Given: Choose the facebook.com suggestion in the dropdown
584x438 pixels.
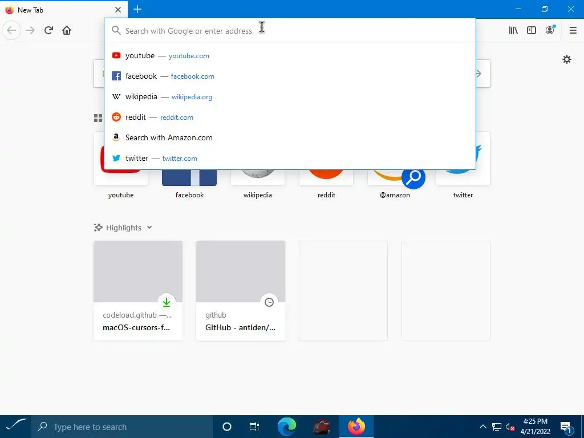Looking at the screenshot, I should (290, 76).
